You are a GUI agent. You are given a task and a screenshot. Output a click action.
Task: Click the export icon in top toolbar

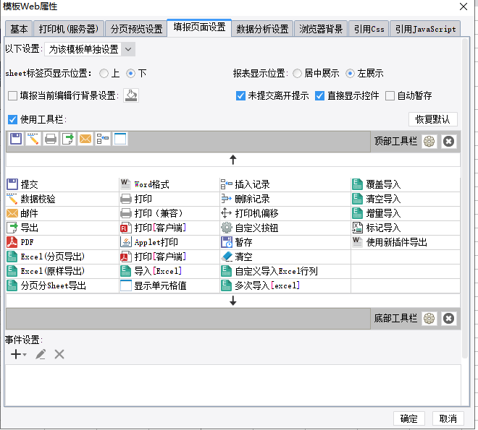click(x=68, y=139)
